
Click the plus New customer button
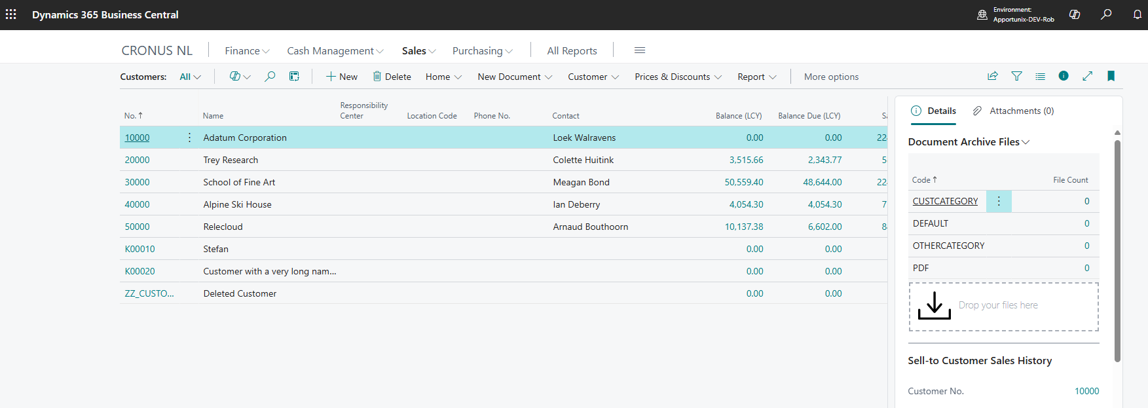pyautogui.click(x=342, y=77)
